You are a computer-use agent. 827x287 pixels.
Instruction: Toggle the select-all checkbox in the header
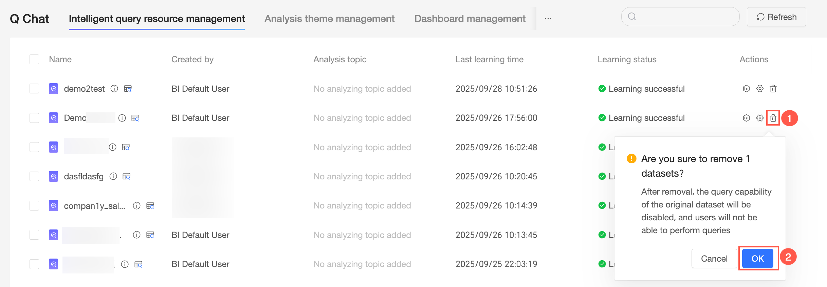pyautogui.click(x=34, y=60)
